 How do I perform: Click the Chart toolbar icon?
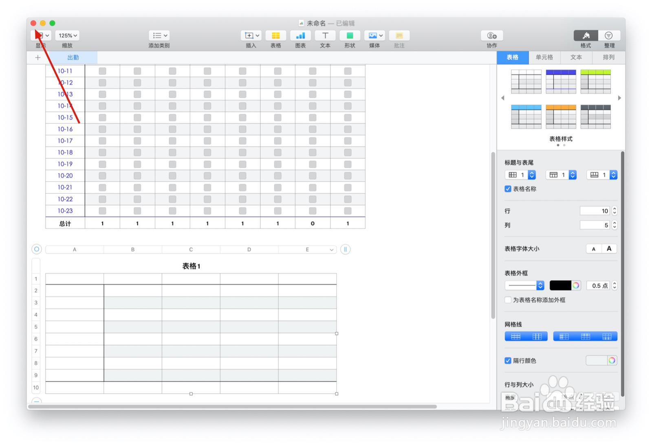300,35
